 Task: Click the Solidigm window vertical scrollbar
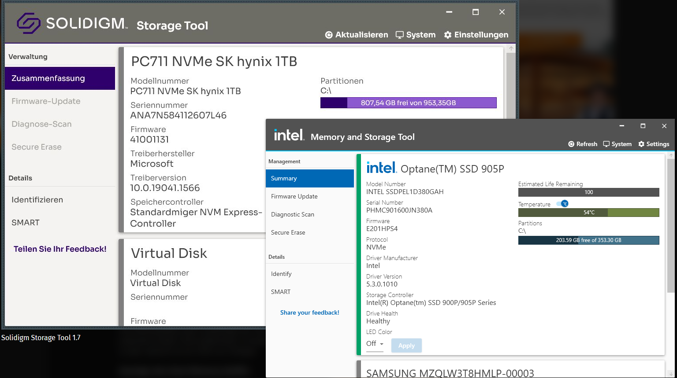click(511, 86)
